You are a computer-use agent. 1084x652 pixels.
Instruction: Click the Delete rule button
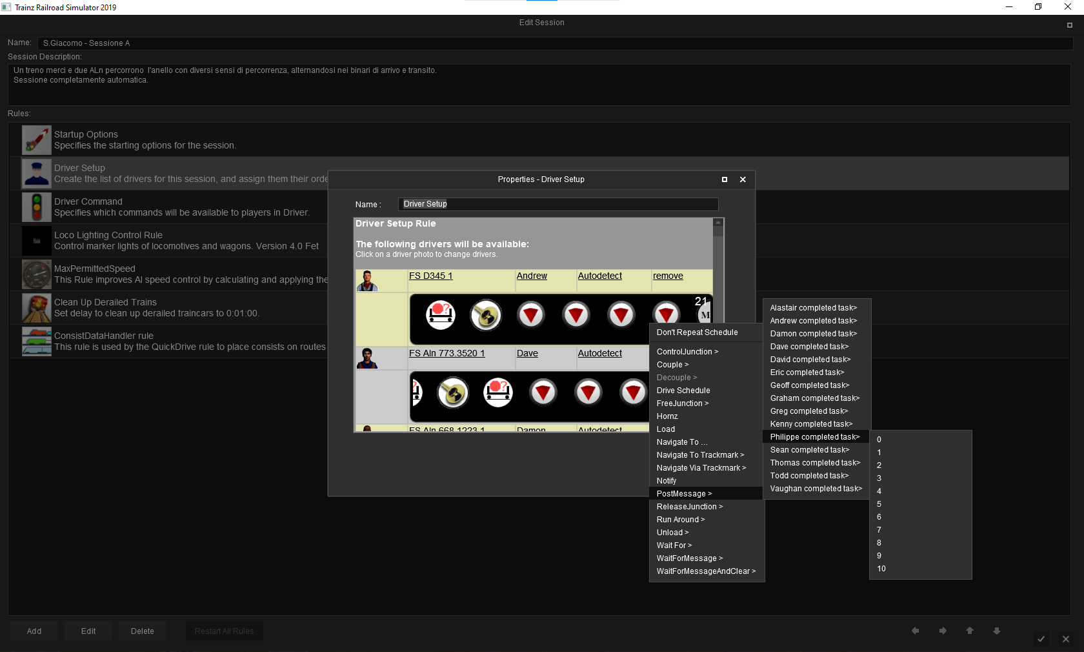click(x=143, y=631)
